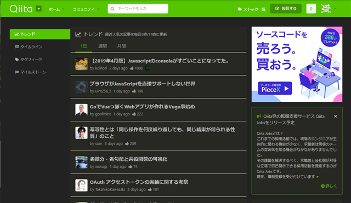Open the notifications counter showing 0
This screenshot has width=351, height=203.
pos(311,9)
